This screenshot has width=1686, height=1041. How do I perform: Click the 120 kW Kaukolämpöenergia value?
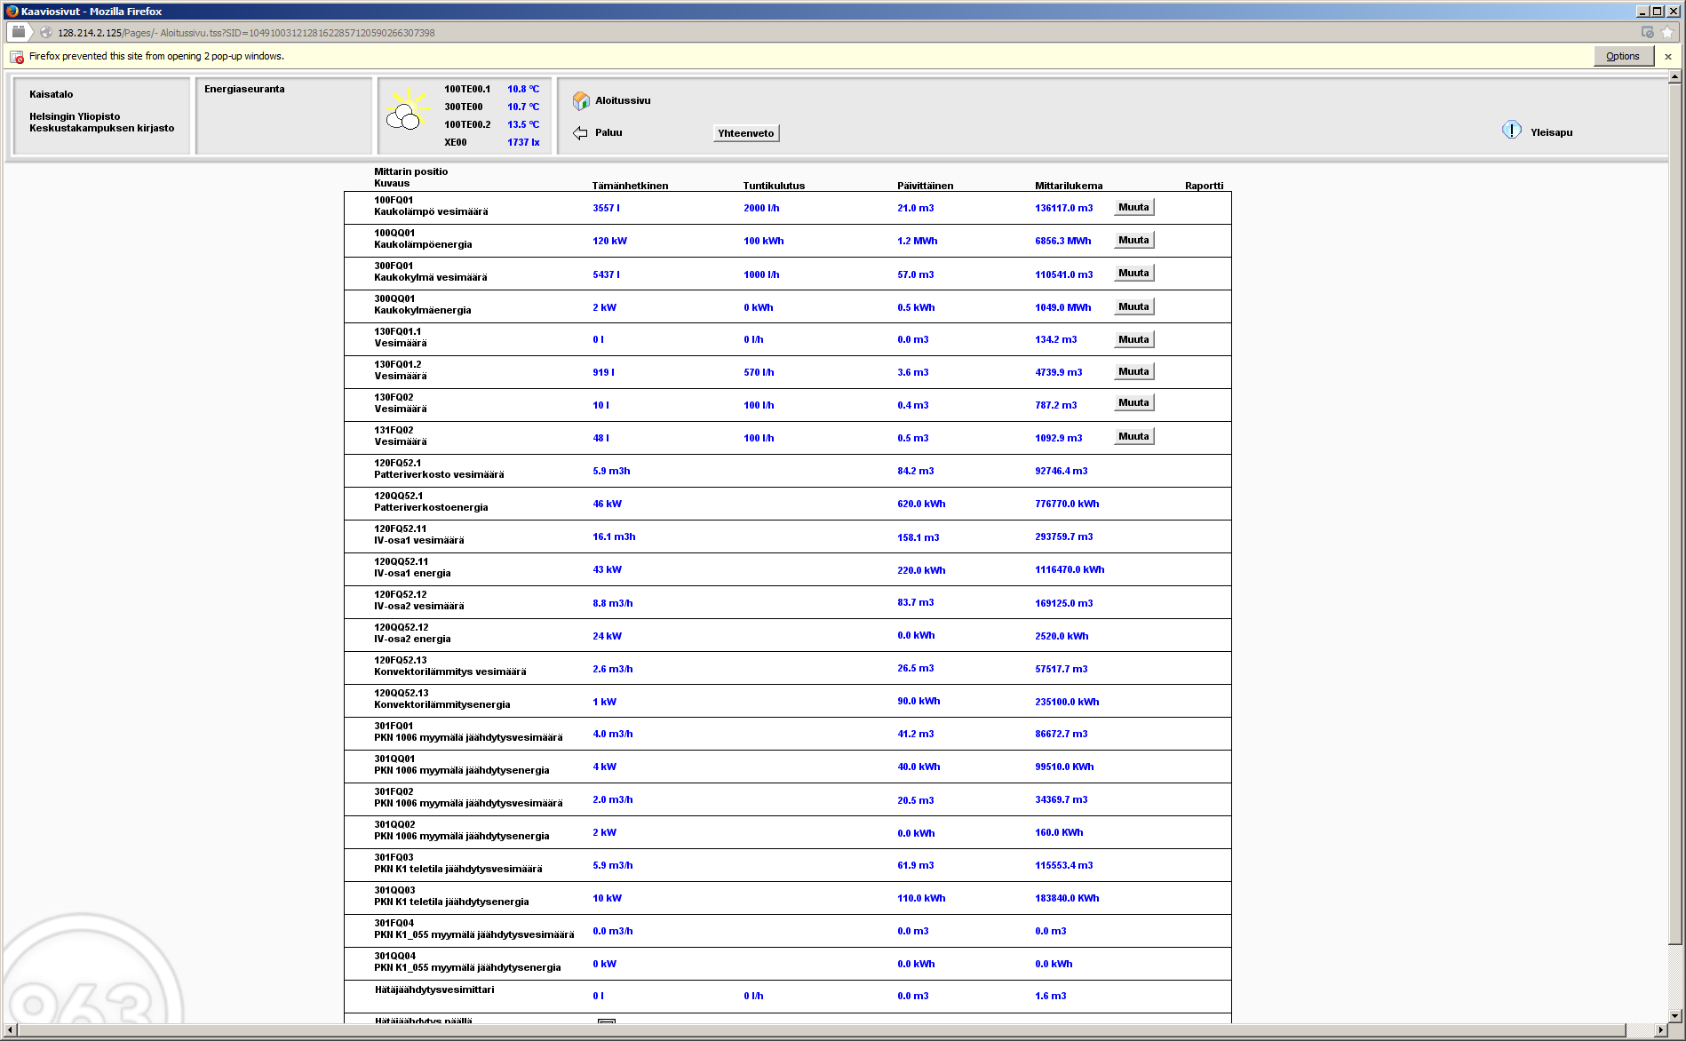pyautogui.click(x=609, y=241)
